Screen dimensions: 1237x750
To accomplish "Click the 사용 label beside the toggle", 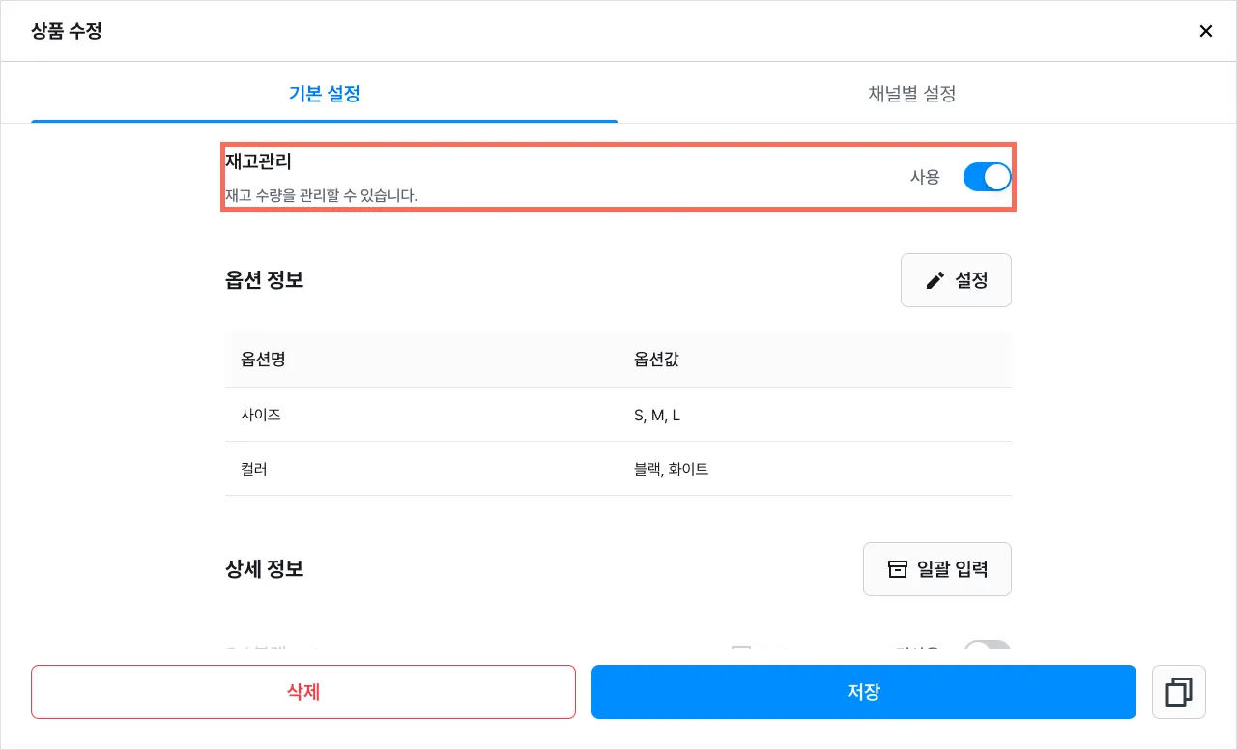I will [x=925, y=177].
